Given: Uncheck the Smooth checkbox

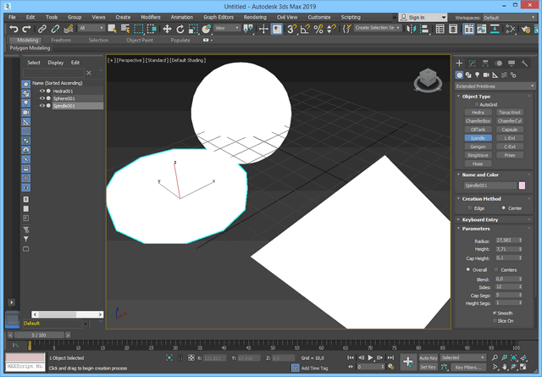Looking at the screenshot, I should [x=495, y=313].
